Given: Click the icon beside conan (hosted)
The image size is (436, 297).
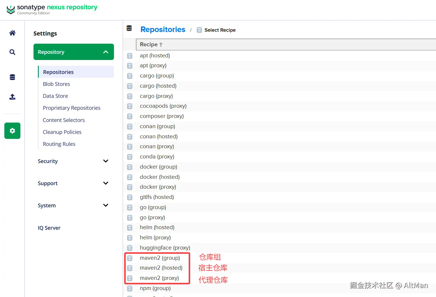Looking at the screenshot, I should click(130, 137).
